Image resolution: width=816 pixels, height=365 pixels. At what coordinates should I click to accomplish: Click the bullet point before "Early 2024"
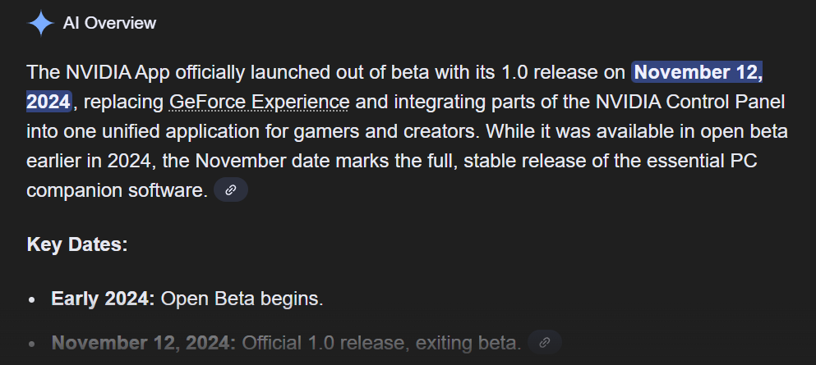[32, 299]
